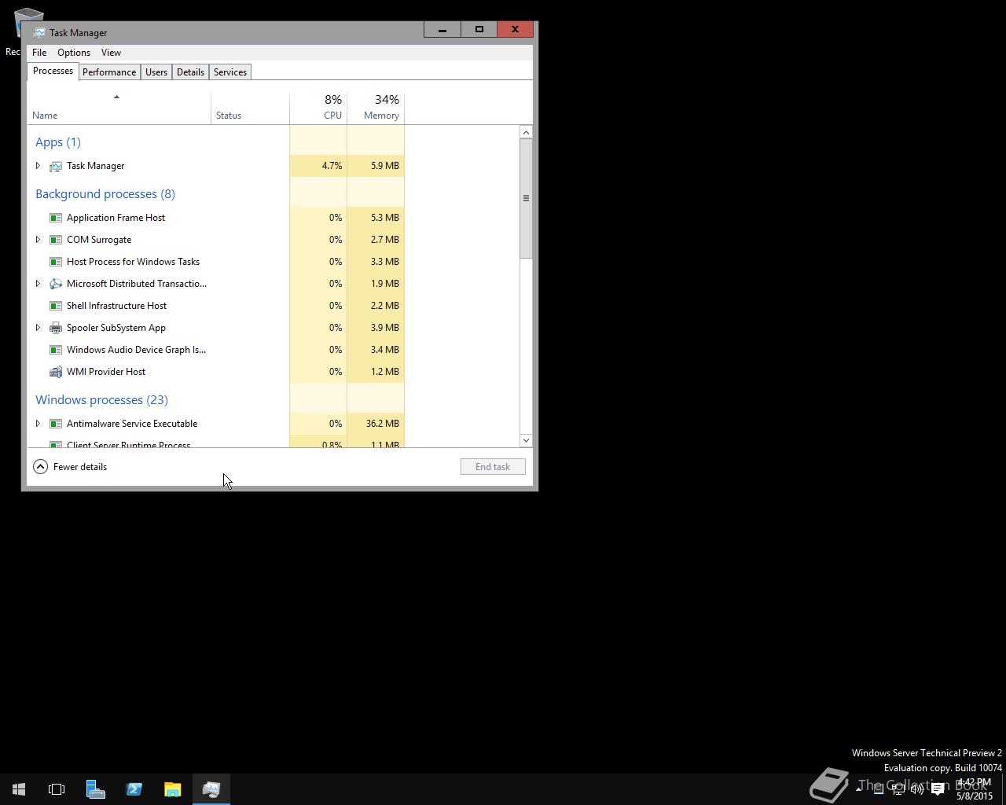The height and width of the screenshot is (805, 1006).
Task: Switch to the Users tab
Action: pyautogui.click(x=156, y=72)
